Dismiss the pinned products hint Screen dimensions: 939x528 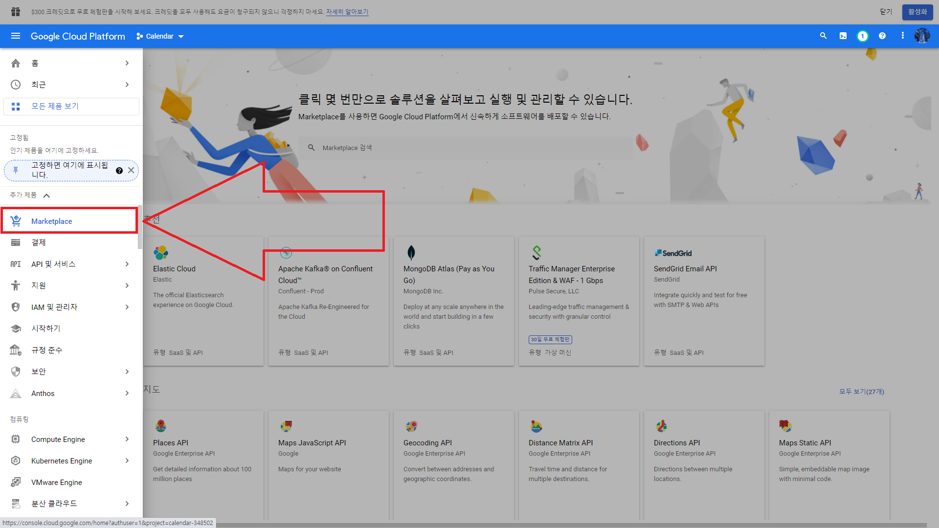(131, 171)
